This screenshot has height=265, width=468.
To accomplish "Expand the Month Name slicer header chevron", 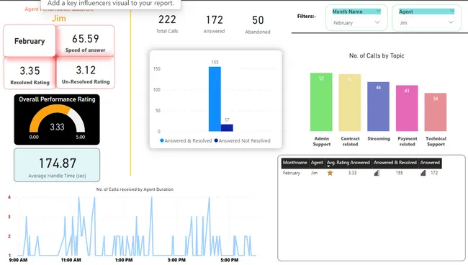I will 378,12.
